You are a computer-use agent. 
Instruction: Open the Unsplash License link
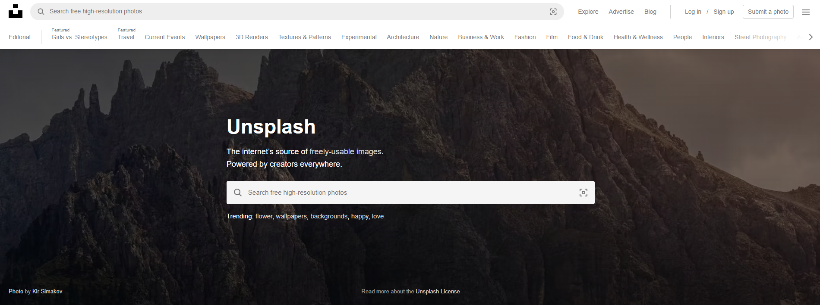click(438, 292)
